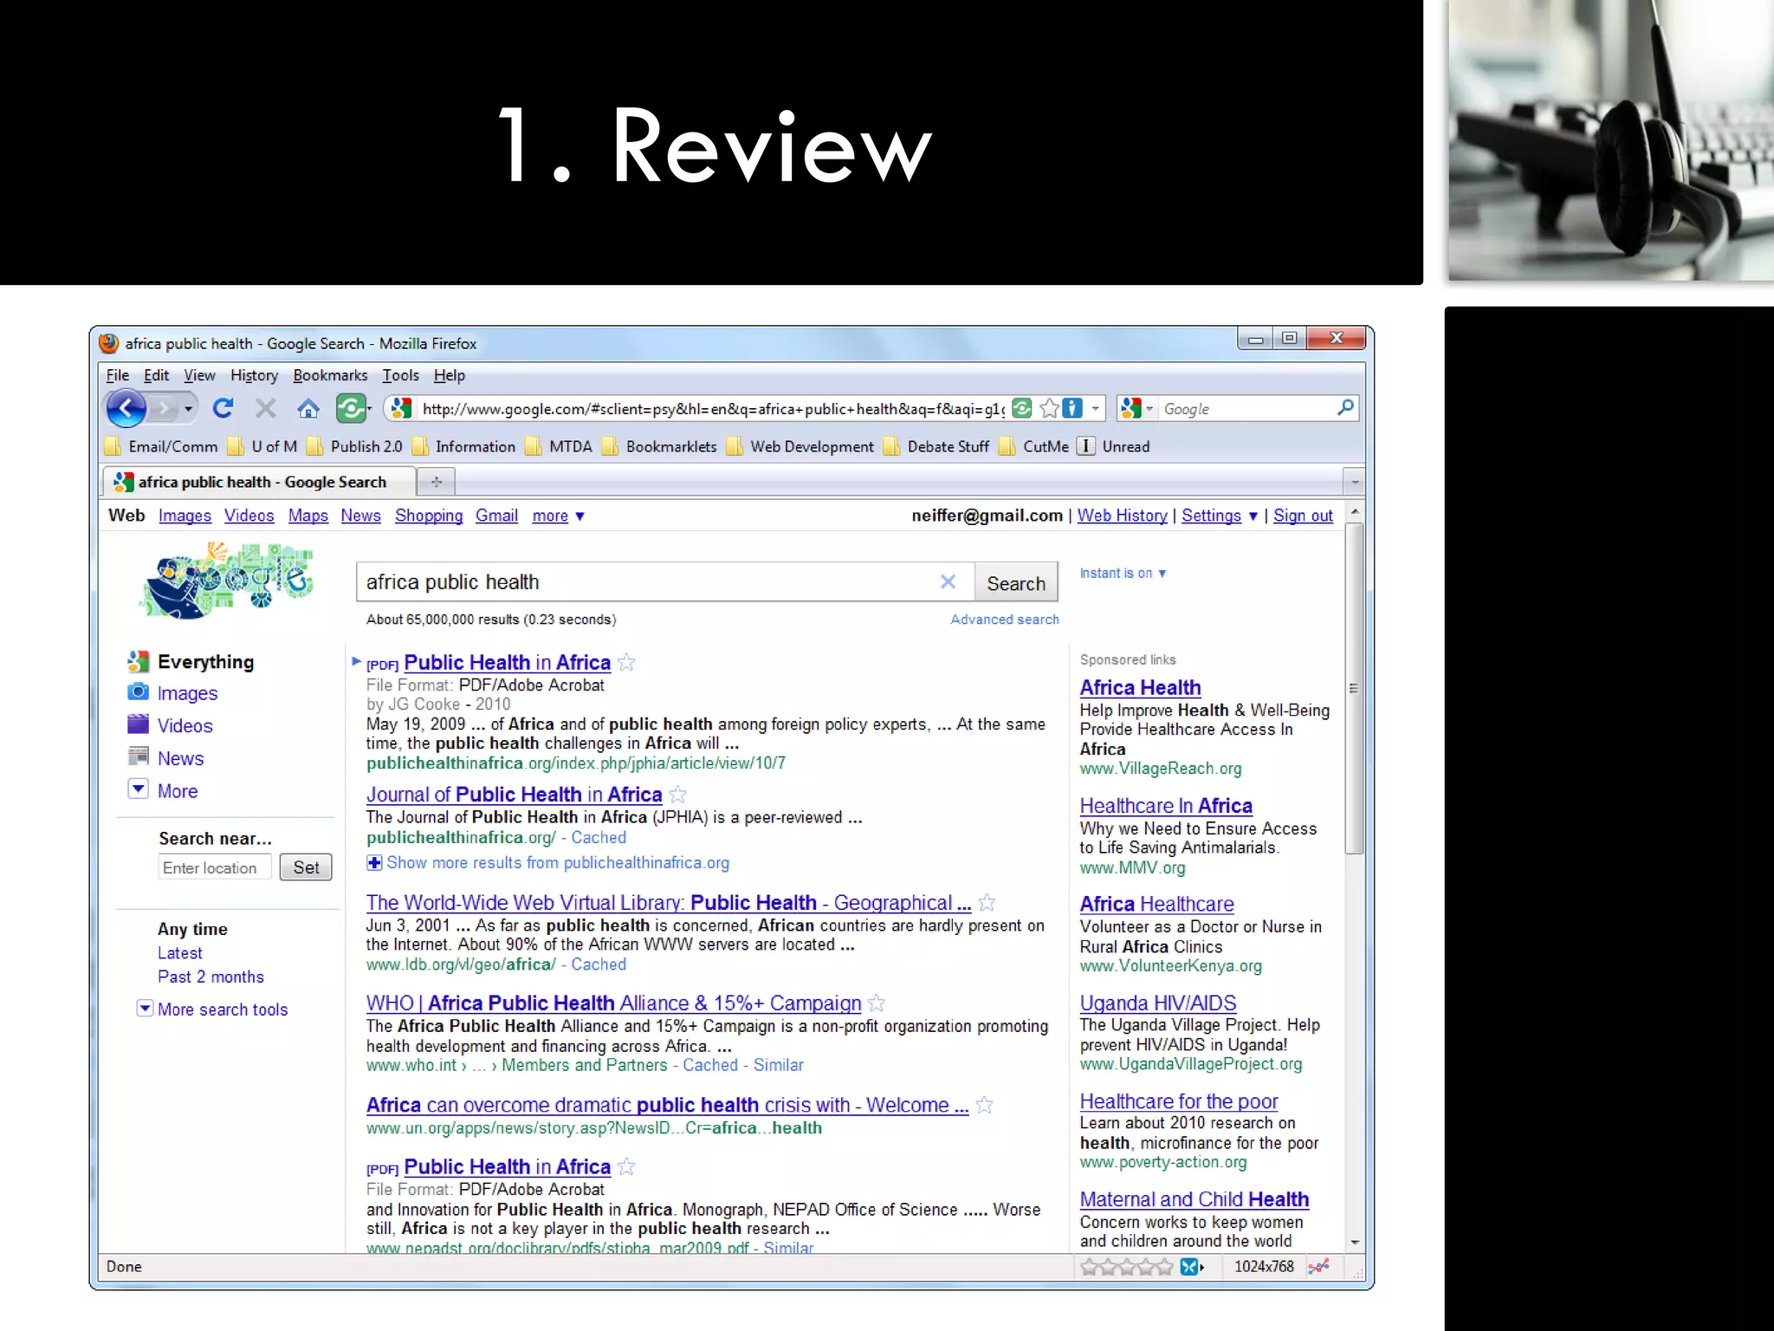The height and width of the screenshot is (1331, 1774).
Task: Open the Settings dropdown
Action: [1220, 516]
